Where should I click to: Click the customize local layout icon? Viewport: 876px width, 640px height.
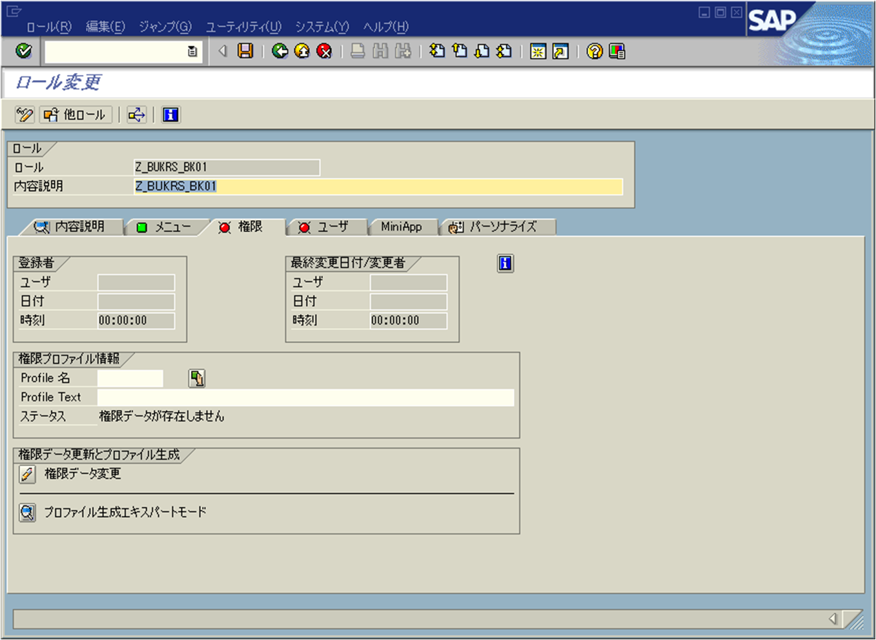tap(615, 52)
